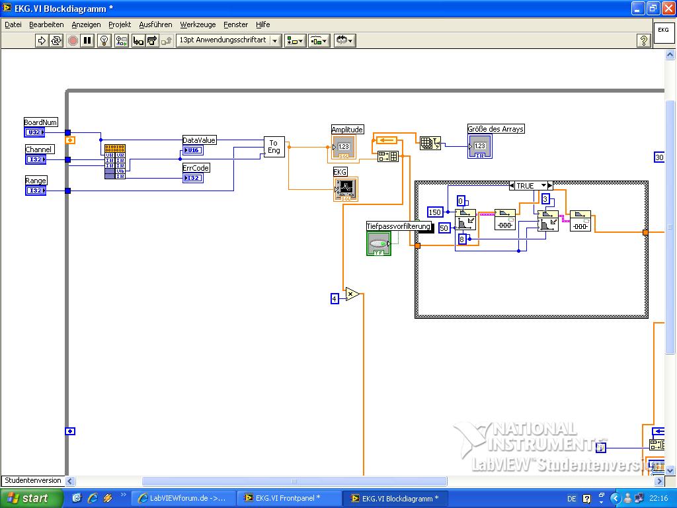The height and width of the screenshot is (508, 677).
Task: Select the DataValue U16 indicator terminal
Action: [193, 150]
